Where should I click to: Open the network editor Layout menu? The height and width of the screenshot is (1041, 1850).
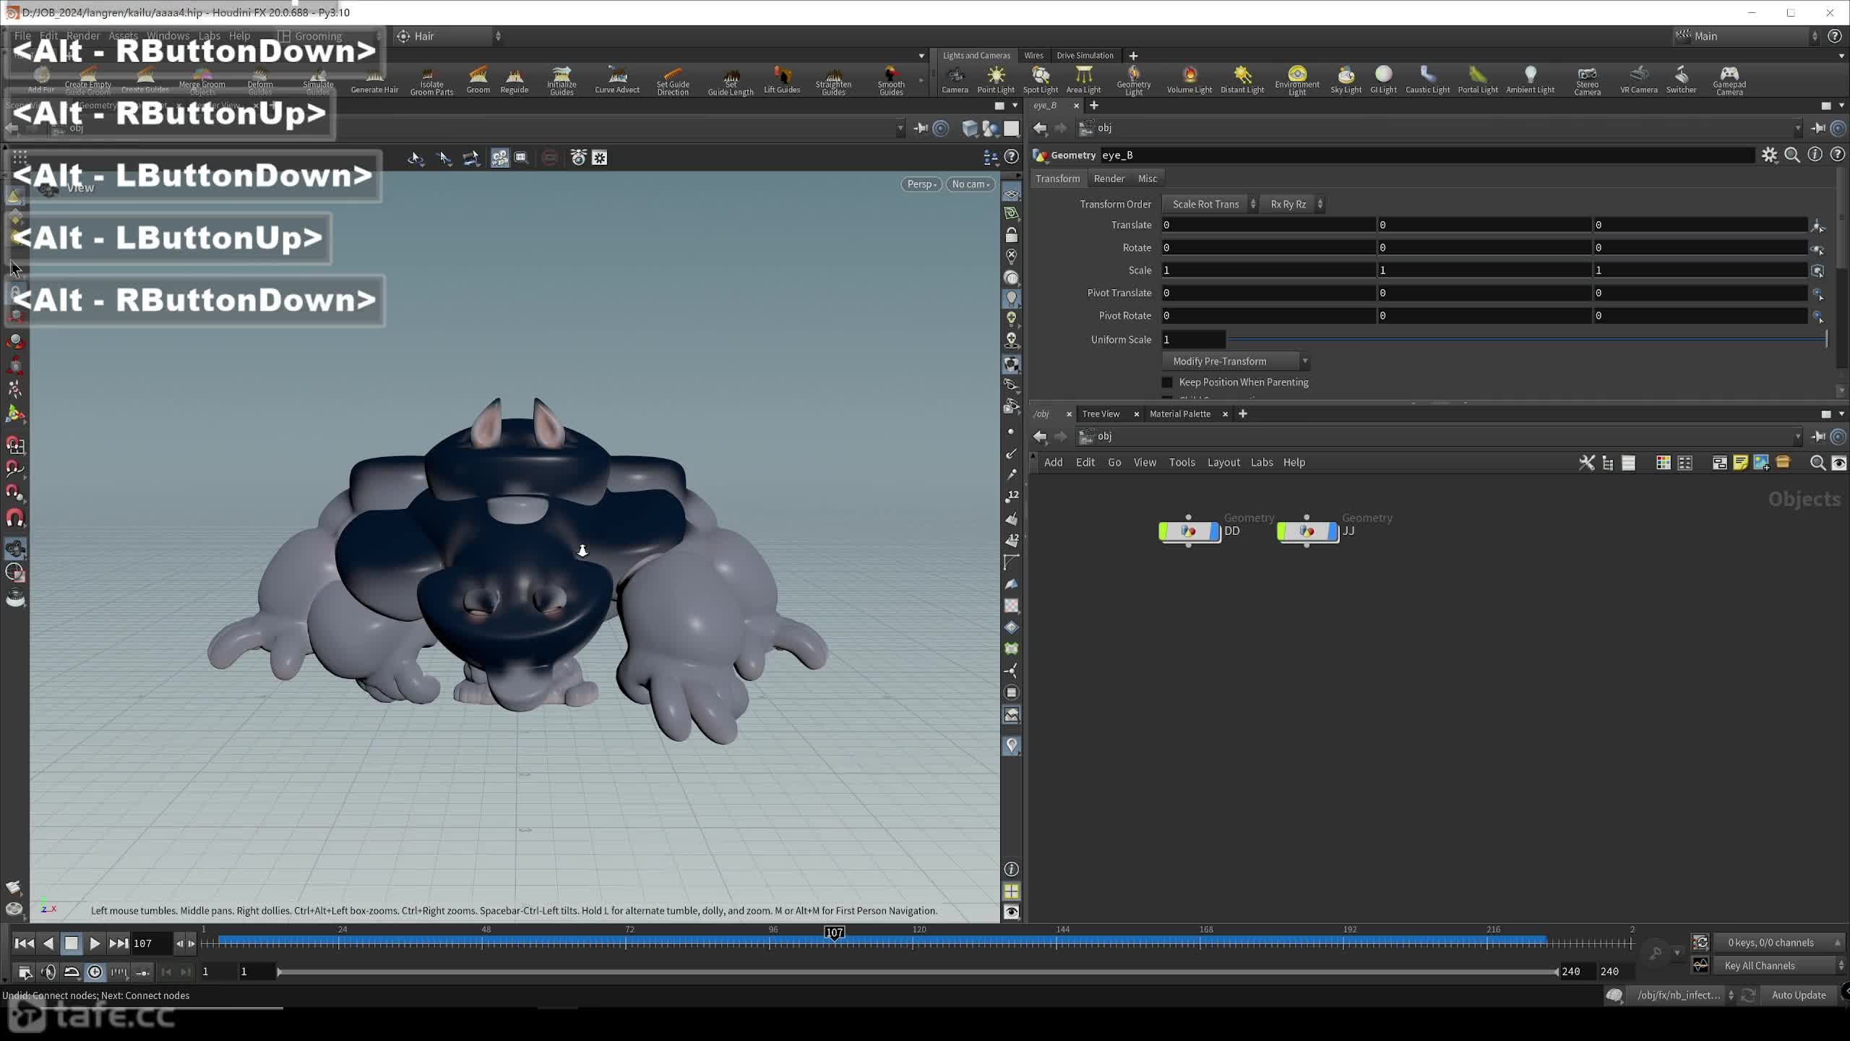[x=1223, y=463]
